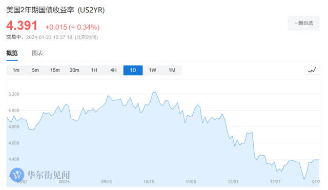Select the 1W interval
The image size is (328, 190).
pyautogui.click(x=153, y=70)
